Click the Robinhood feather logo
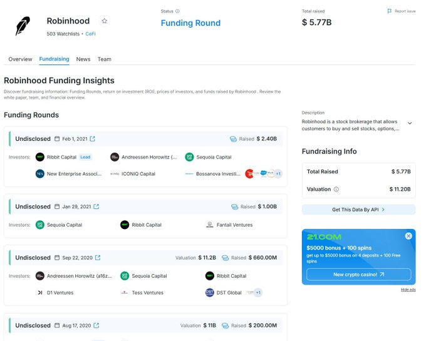 pos(23,26)
